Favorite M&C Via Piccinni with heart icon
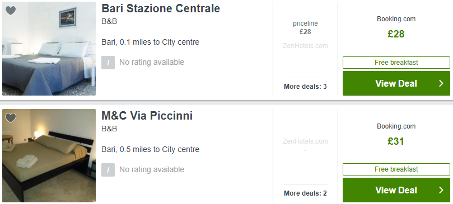453x204 pixels. [11, 118]
